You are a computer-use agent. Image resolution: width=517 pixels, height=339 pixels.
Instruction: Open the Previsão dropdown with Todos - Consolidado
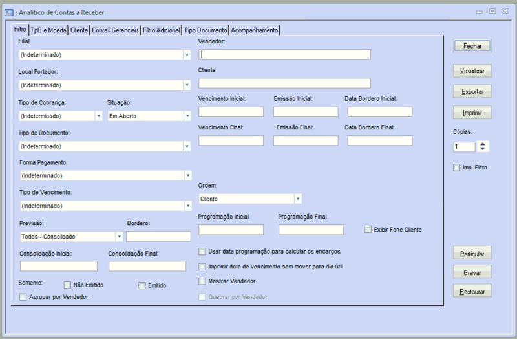click(120, 237)
